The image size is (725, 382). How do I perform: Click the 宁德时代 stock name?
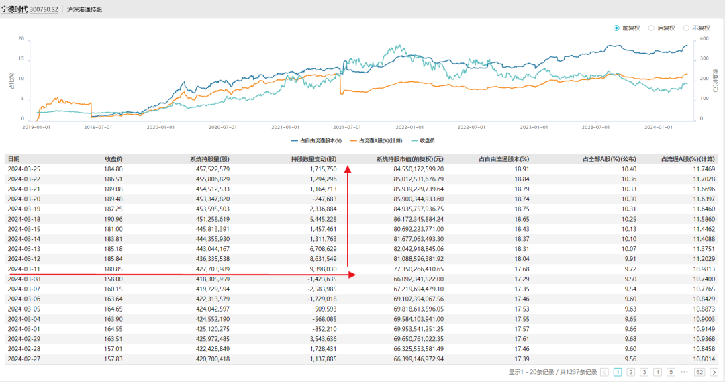coord(14,9)
